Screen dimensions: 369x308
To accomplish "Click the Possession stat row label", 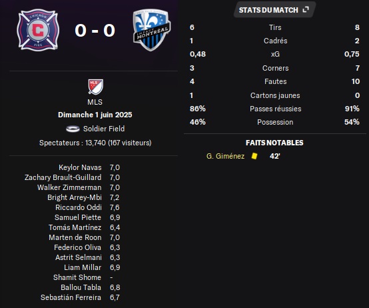I will pyautogui.click(x=275, y=122).
